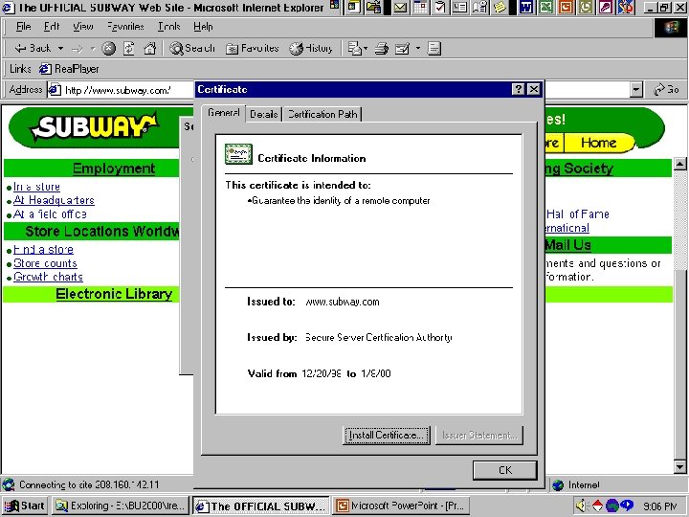This screenshot has width=689, height=517.
Task: Click the Edit page toolbar icon
Action: point(402,49)
